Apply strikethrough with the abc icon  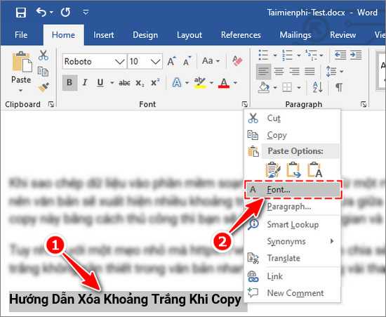point(124,82)
